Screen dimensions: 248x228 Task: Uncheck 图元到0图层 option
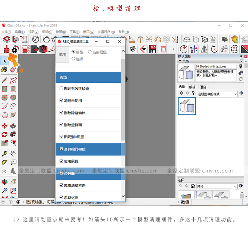click(x=61, y=137)
